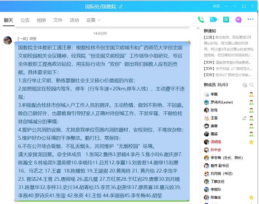Screen dimensions: 259x204
Task: Click the avatar of 李冬梅
Action: pos(206,157)
